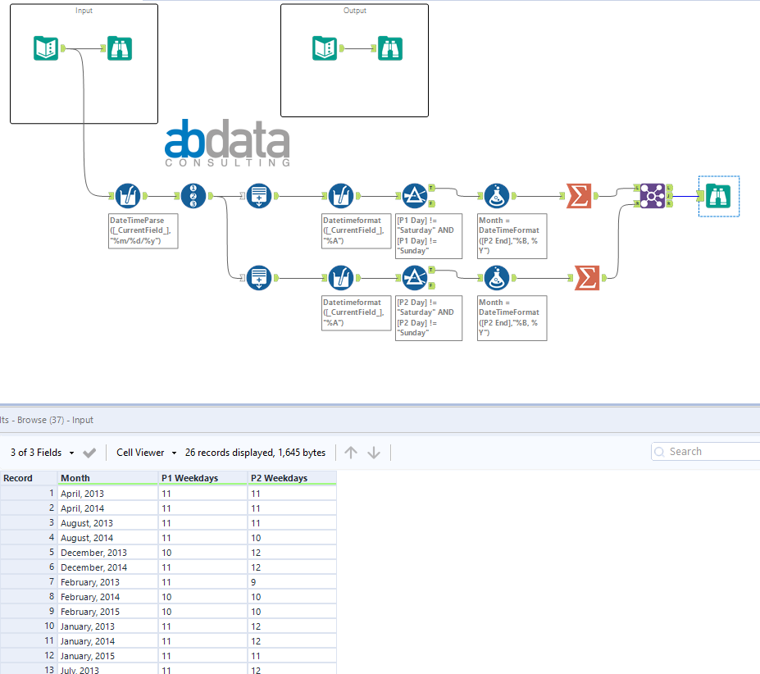Click the P2 Day filter annotation
760x674 pixels.
coord(429,318)
